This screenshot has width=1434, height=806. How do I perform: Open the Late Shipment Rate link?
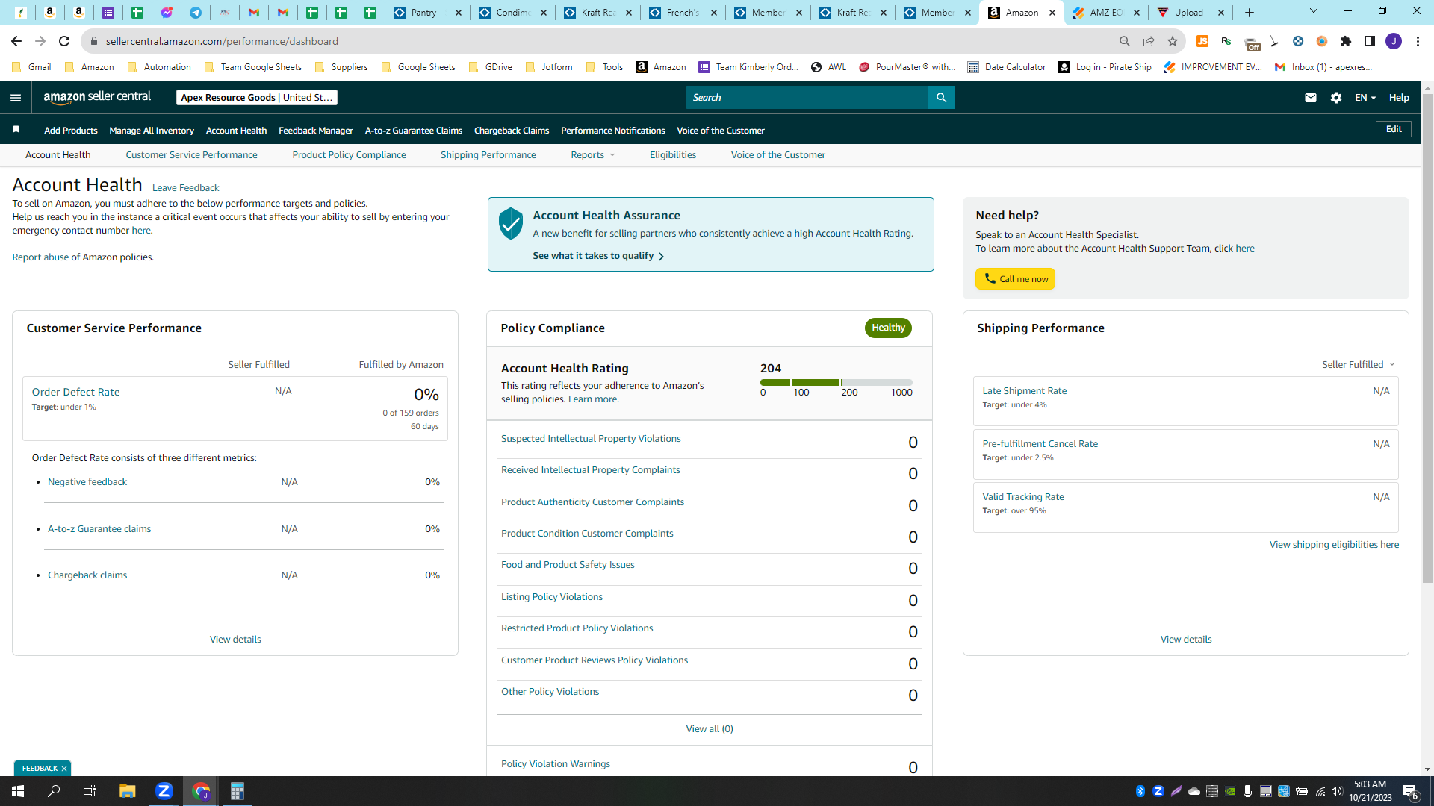(1024, 391)
